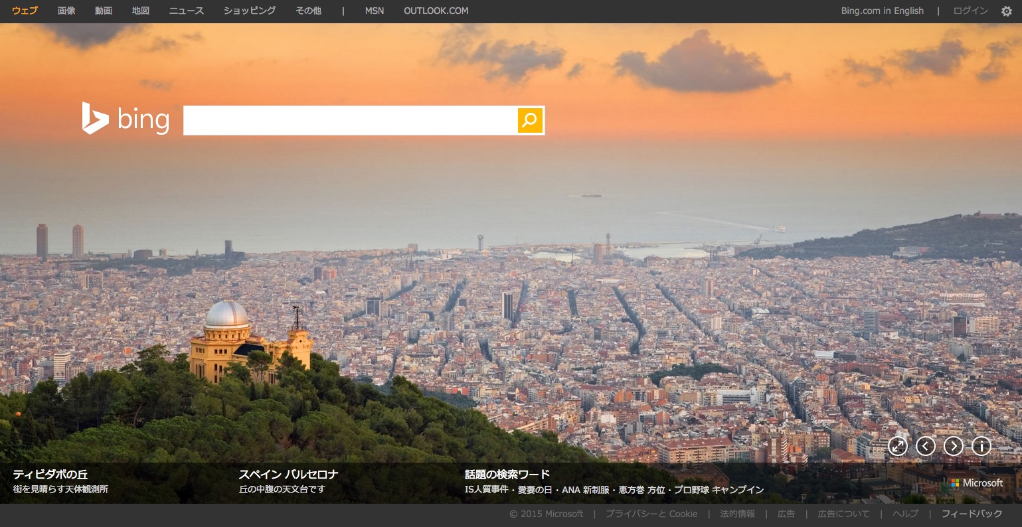
Task: Show previous background image
Action: point(926,446)
